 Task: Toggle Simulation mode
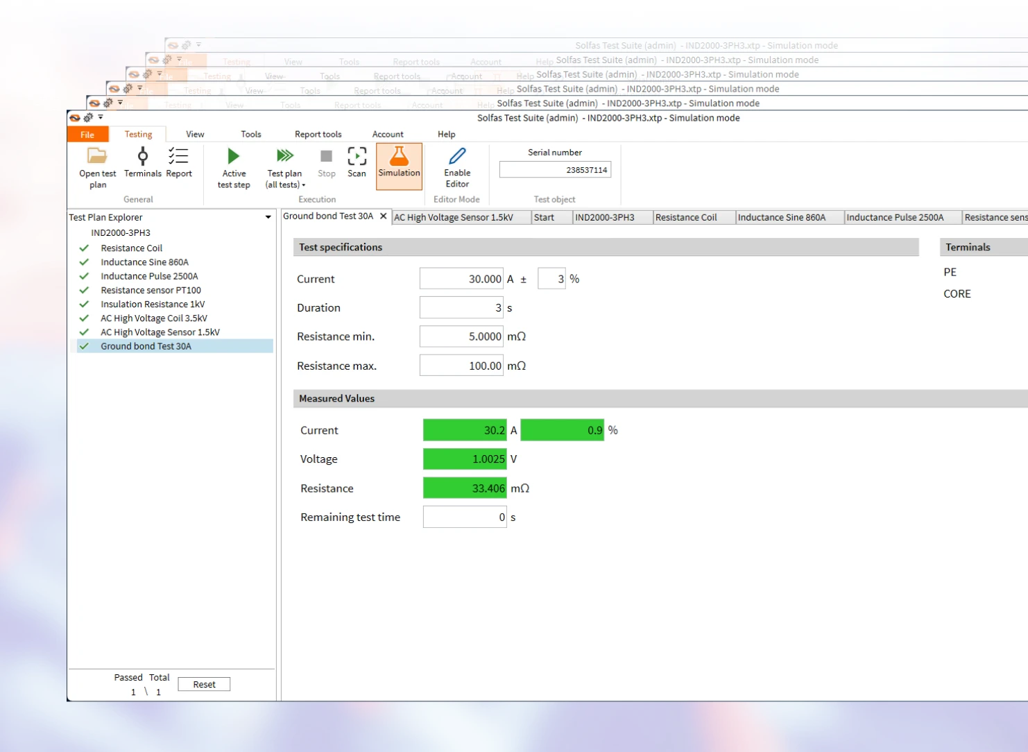399,166
